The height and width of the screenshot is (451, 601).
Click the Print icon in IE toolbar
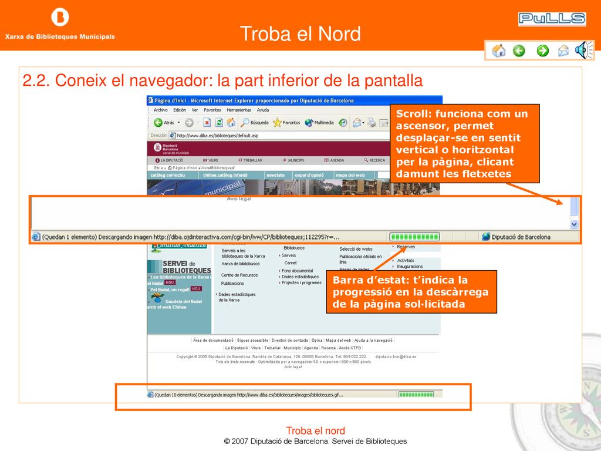coord(372,122)
